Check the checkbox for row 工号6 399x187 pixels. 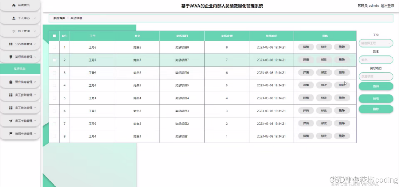54,73
